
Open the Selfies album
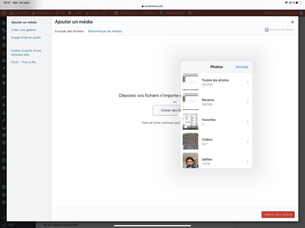coord(216,161)
